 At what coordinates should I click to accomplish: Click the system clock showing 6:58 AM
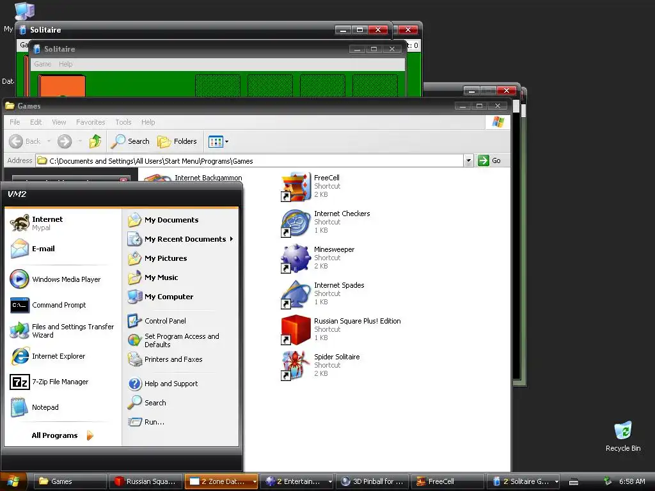(632, 481)
